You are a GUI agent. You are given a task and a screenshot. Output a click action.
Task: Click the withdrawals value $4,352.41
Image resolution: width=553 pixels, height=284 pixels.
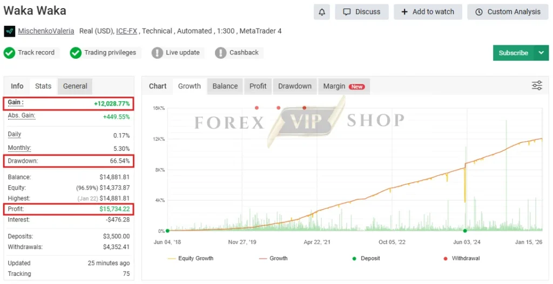click(x=117, y=247)
